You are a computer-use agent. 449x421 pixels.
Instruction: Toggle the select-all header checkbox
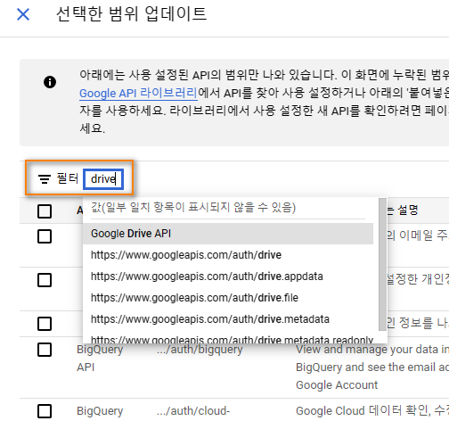(45, 211)
